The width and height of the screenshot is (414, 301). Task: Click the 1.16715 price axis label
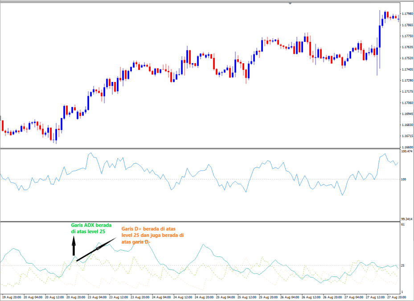[407, 136]
